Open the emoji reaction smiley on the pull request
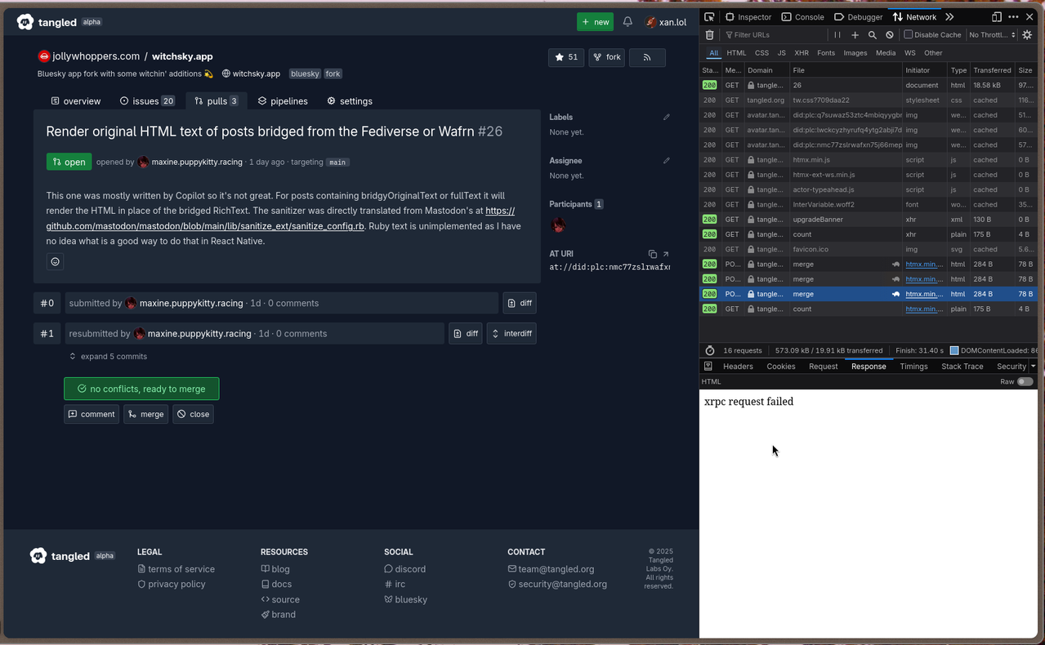The height and width of the screenshot is (645, 1045). tap(55, 261)
